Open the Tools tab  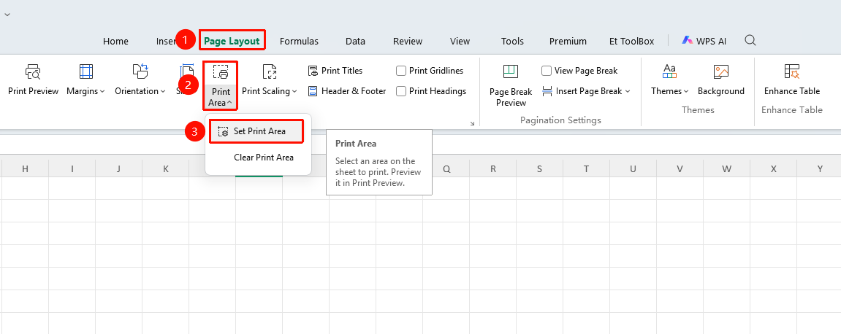[512, 42]
